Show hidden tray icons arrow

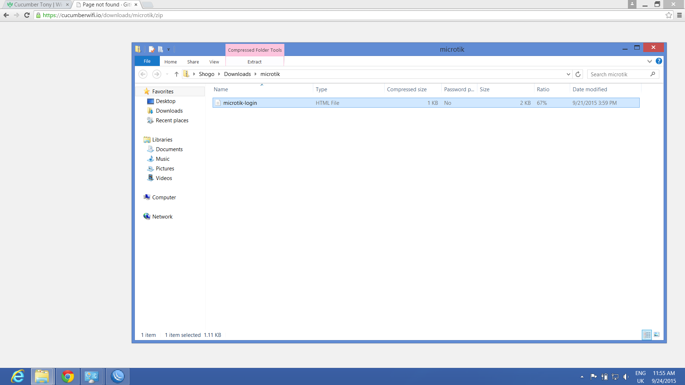click(582, 376)
